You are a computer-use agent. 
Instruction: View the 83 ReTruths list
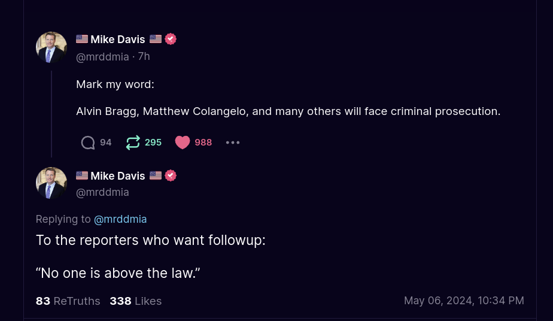[68, 301]
